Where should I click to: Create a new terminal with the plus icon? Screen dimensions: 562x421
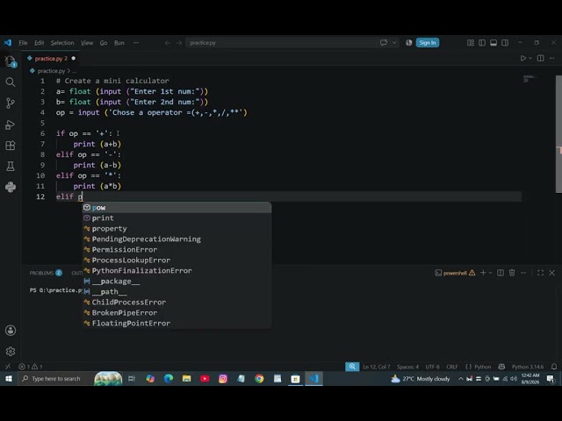(x=483, y=273)
